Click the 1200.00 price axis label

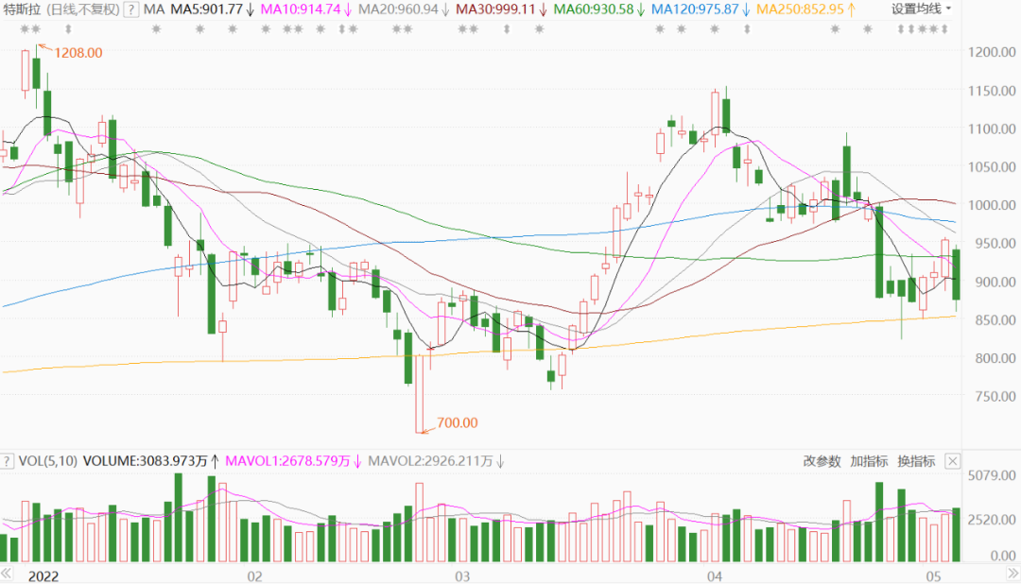(x=992, y=52)
